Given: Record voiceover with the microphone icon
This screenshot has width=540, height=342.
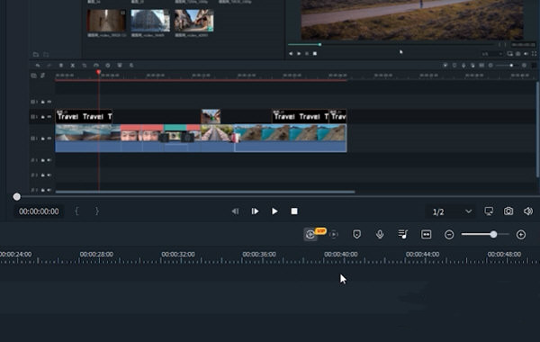Looking at the screenshot, I should click(380, 235).
